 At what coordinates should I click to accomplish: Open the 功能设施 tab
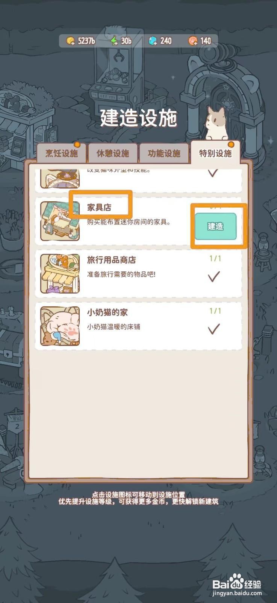pyautogui.click(x=164, y=153)
